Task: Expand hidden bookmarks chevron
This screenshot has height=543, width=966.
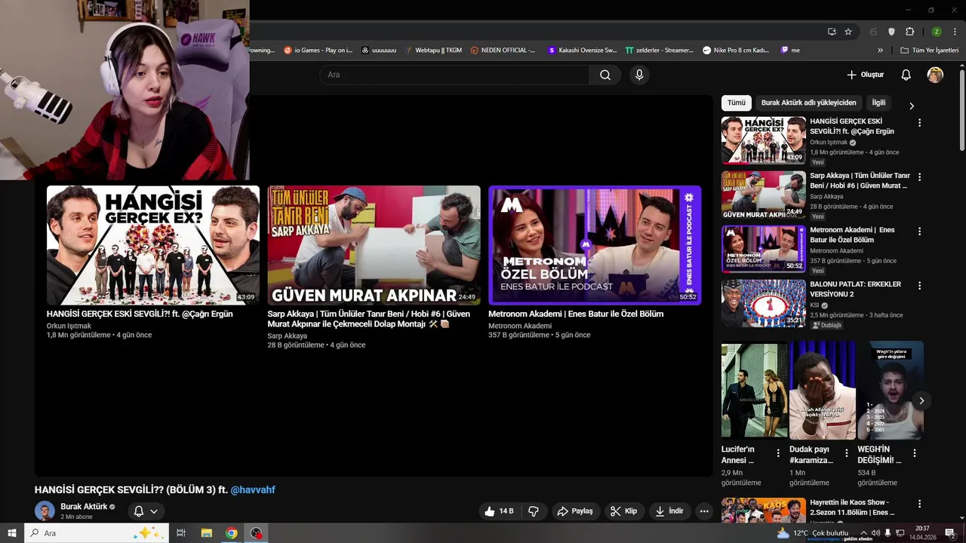Action: [880, 51]
